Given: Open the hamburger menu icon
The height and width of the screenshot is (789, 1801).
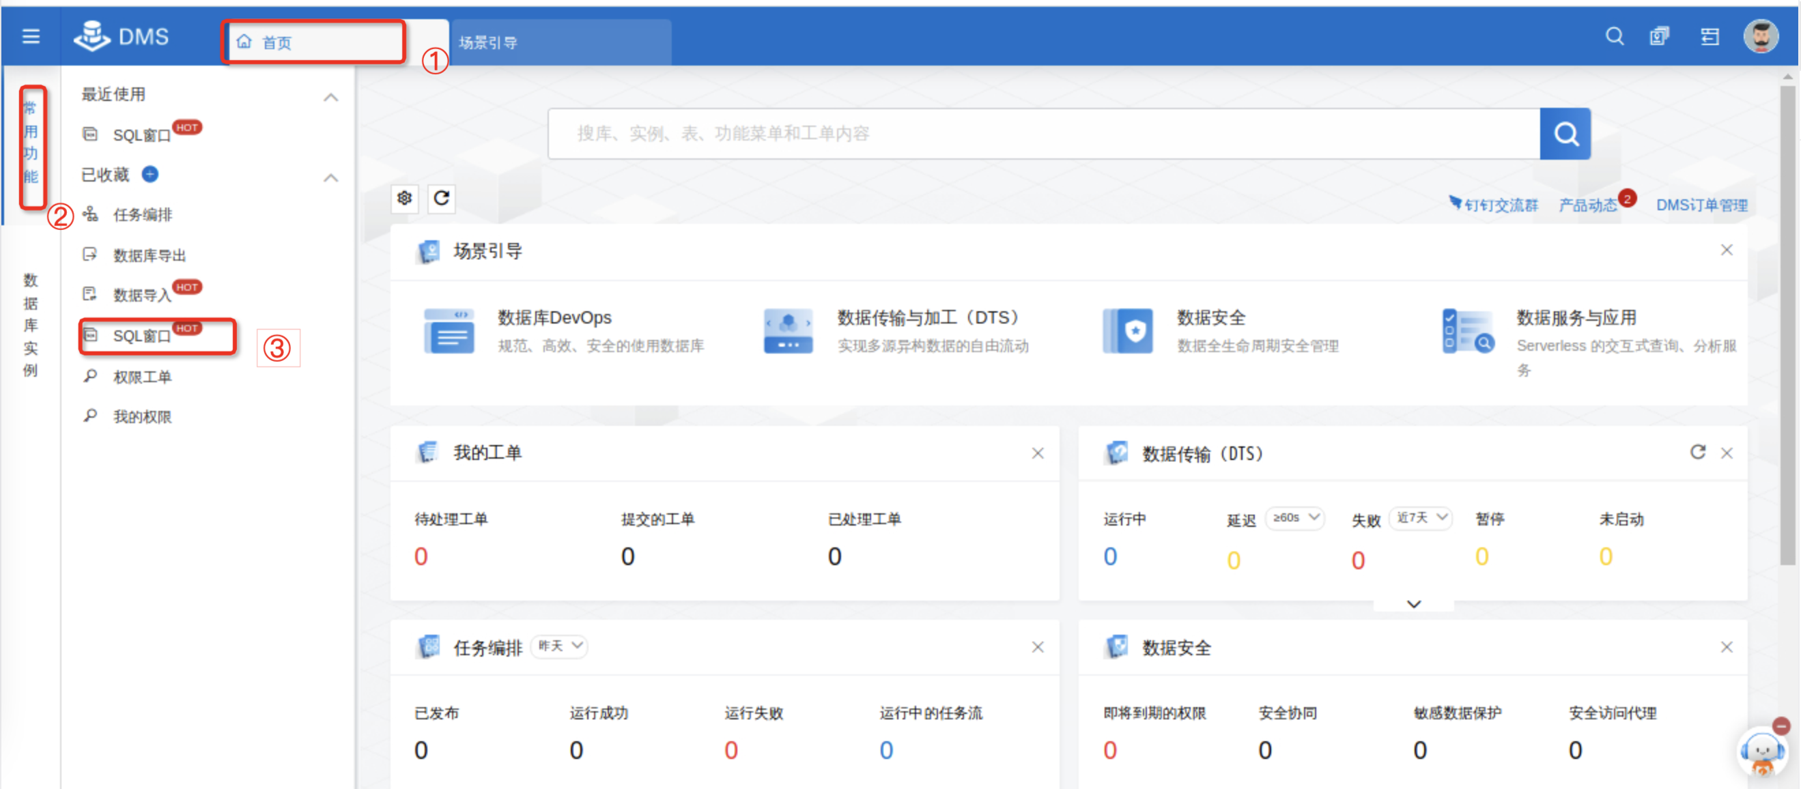Looking at the screenshot, I should point(31,36).
